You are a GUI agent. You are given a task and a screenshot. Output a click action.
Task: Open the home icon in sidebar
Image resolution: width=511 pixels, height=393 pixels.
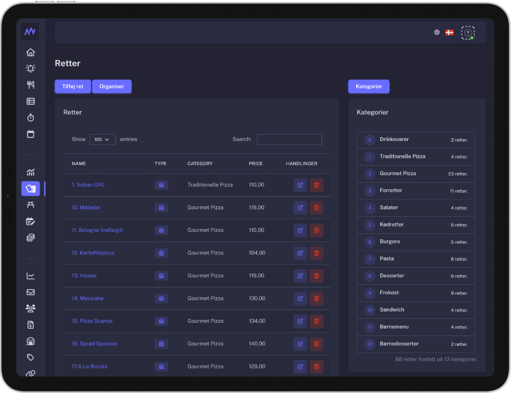point(30,53)
